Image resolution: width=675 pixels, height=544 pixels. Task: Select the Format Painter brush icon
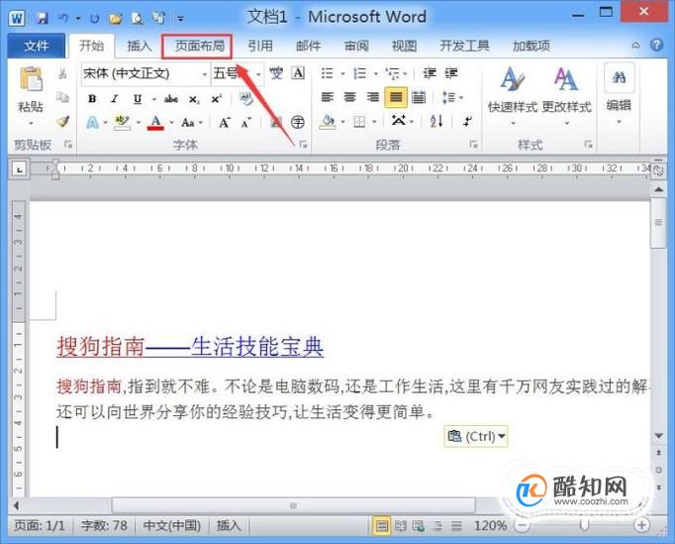coord(63,122)
